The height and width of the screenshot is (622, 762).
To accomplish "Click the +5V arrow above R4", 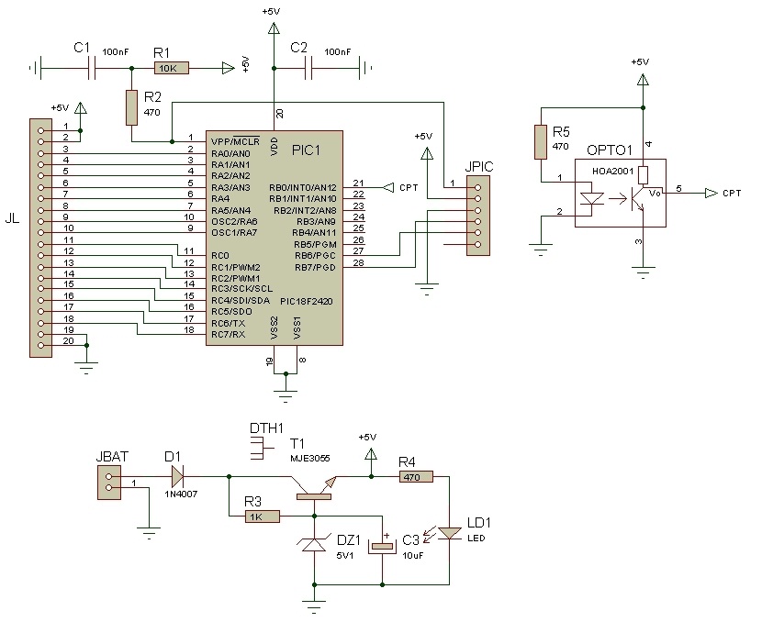I will pos(371,454).
